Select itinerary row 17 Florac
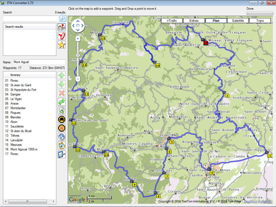This screenshot has height=207, width=276. pyautogui.click(x=30, y=154)
